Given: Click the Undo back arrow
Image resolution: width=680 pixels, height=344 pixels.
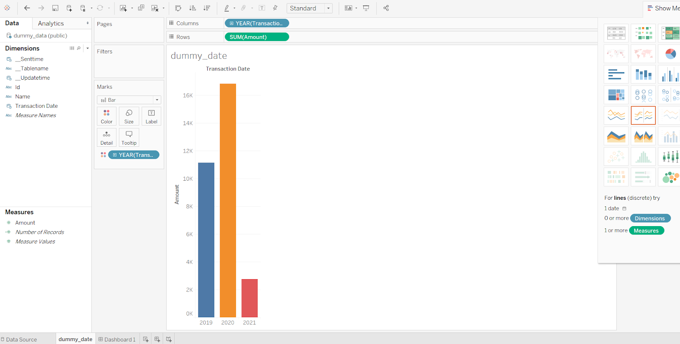Looking at the screenshot, I should click(x=27, y=8).
